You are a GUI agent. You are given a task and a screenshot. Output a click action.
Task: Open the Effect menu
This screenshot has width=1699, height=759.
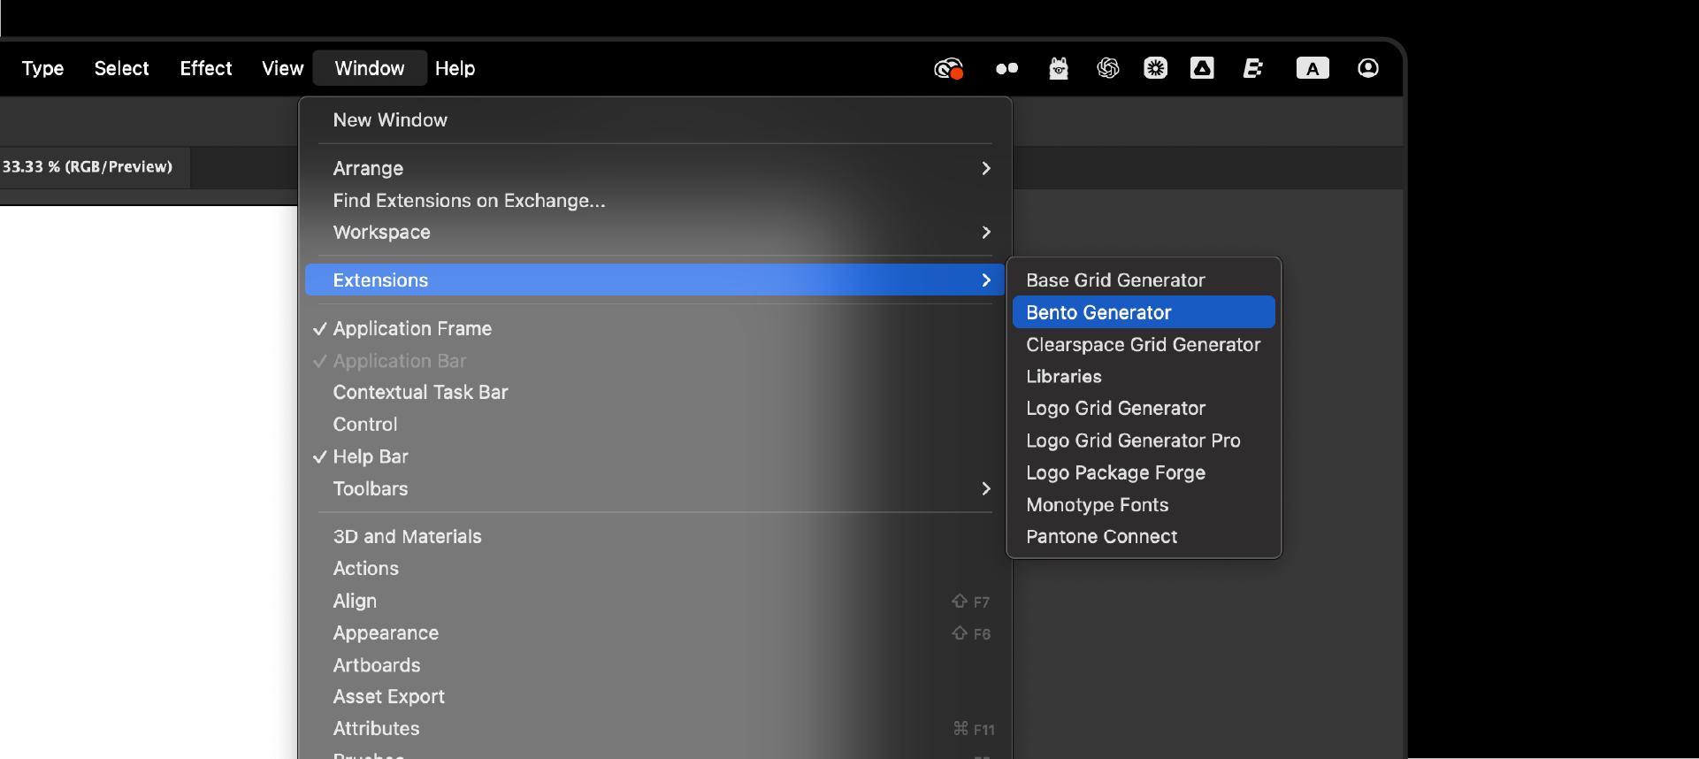point(205,68)
